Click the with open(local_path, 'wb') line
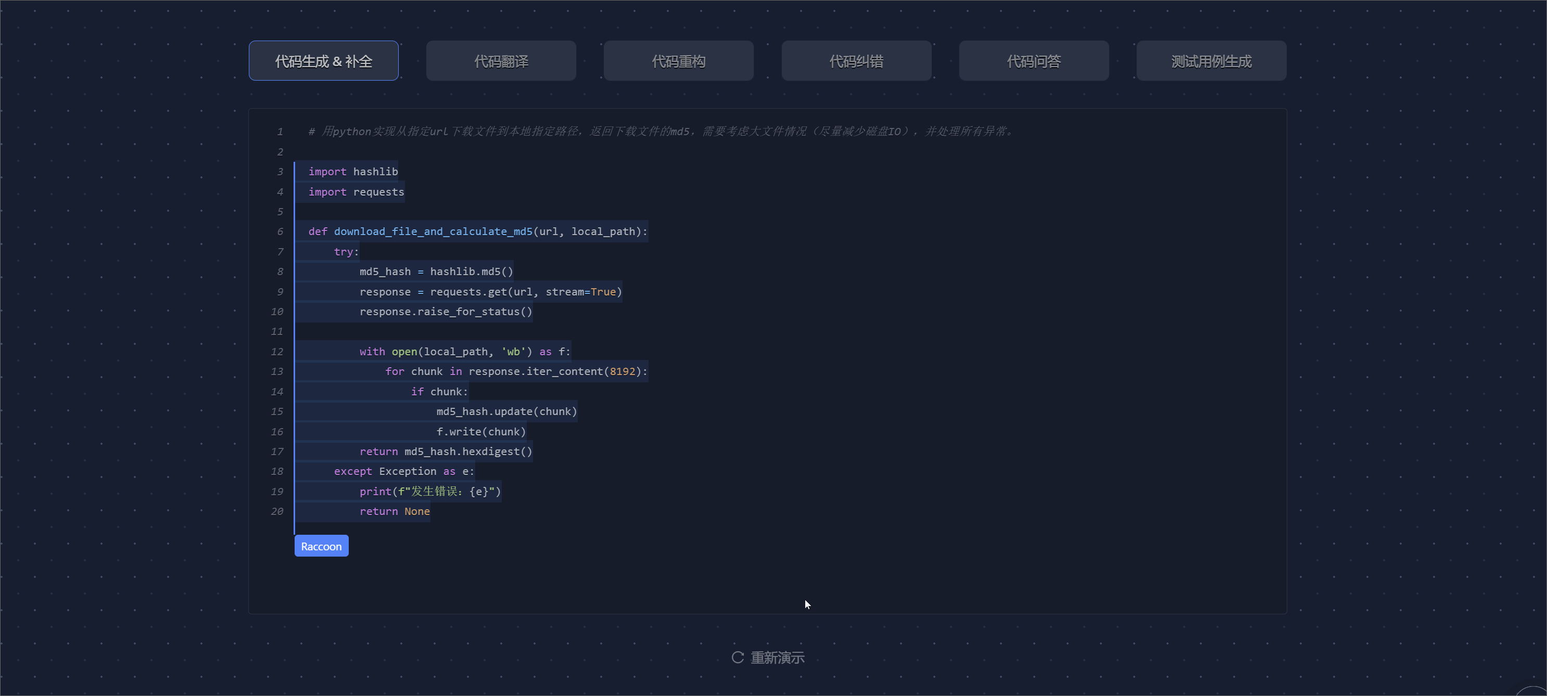 coord(465,352)
